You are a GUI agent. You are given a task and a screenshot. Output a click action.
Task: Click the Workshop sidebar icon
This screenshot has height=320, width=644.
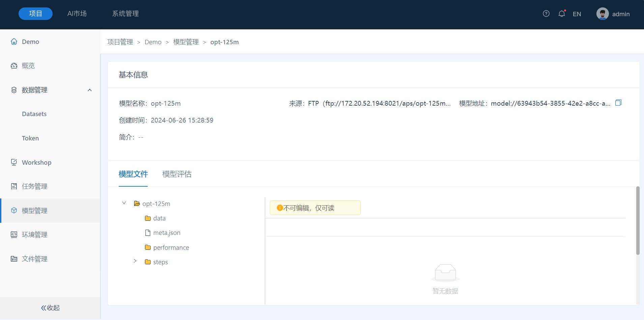14,162
